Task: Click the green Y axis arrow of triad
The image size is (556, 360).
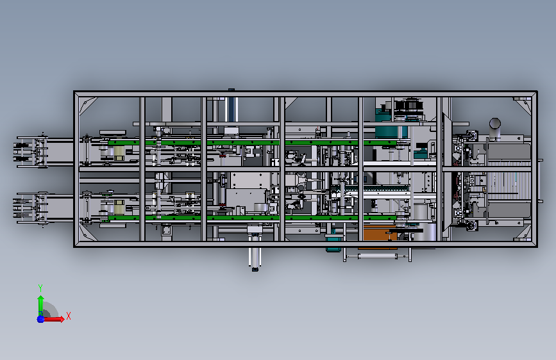Action: pyautogui.click(x=41, y=305)
